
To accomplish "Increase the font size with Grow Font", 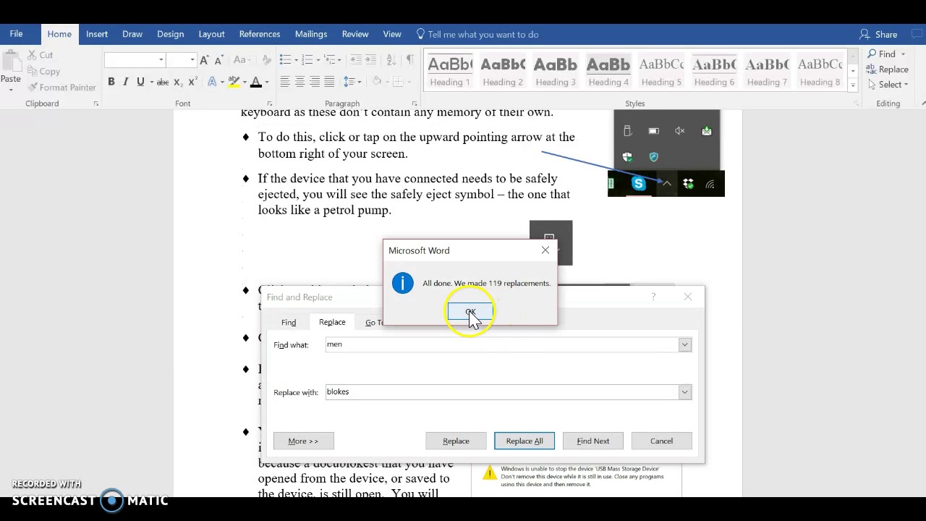I will tap(204, 59).
